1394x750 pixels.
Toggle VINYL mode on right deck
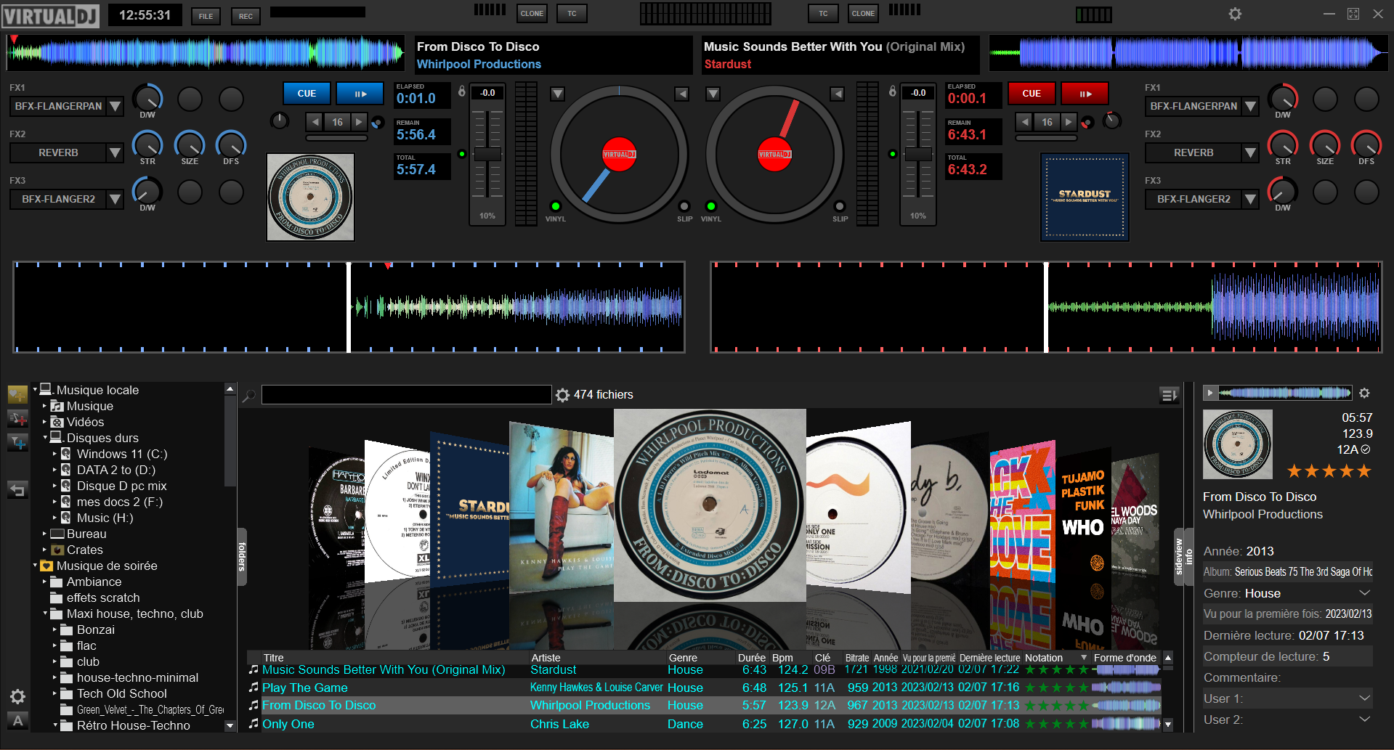711,206
